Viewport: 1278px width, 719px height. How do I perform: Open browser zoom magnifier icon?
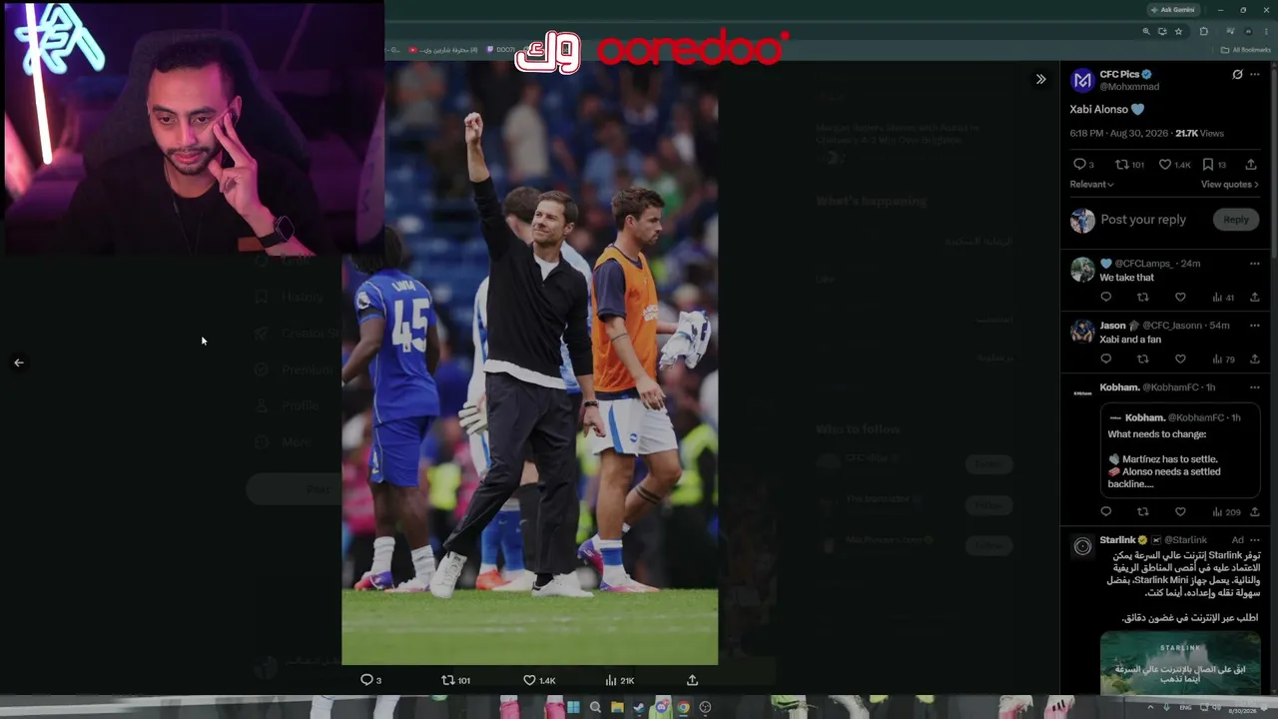(1146, 32)
